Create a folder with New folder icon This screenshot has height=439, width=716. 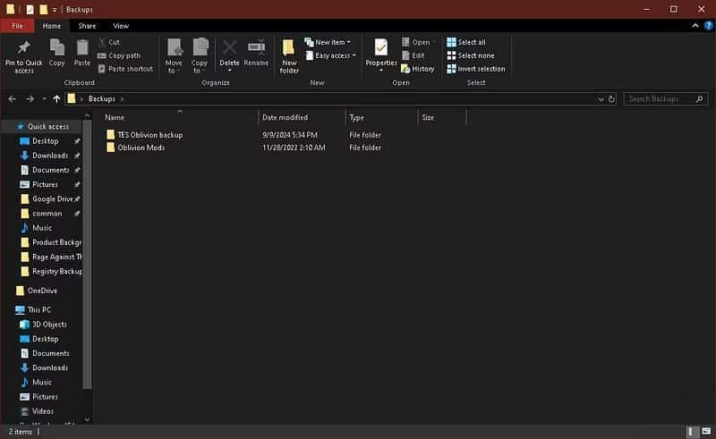coord(289,48)
